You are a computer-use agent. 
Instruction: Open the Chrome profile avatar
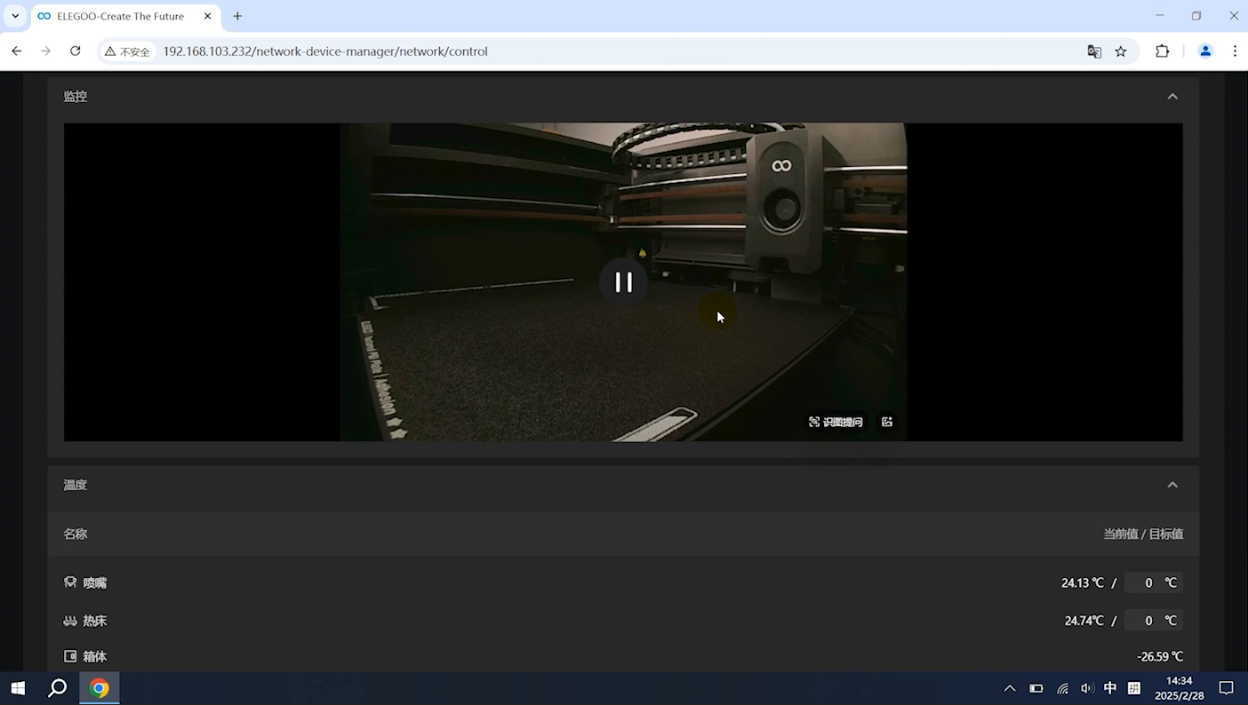[x=1205, y=51]
